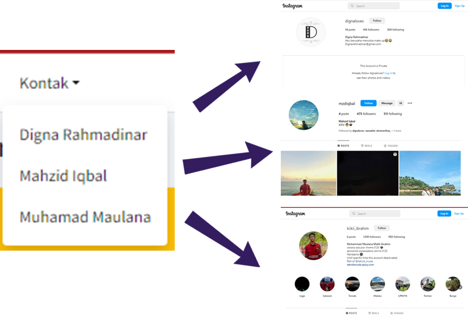Follow the dignaloves account

377,20
